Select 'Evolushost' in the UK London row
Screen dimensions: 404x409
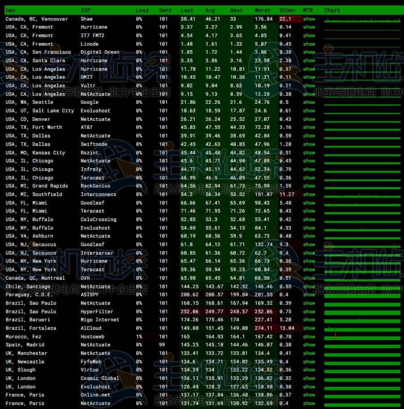pos(95,387)
